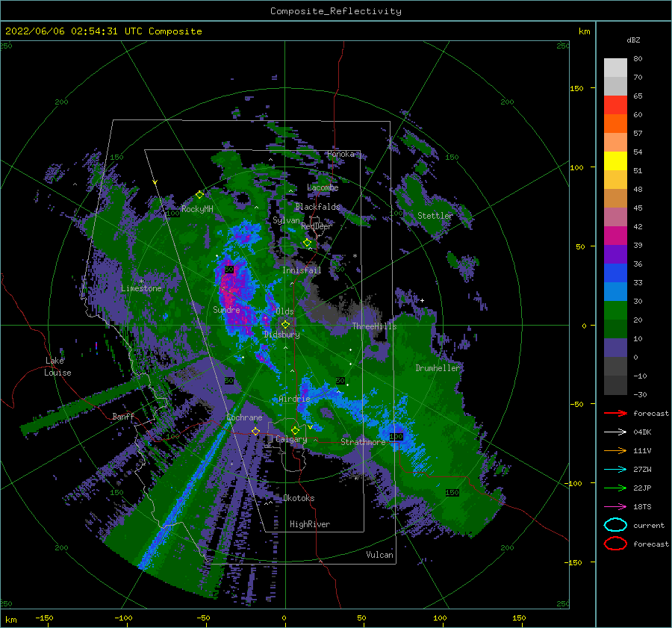This screenshot has width=672, height=628.
Task: Click the Innisfail city label
Action: click(302, 270)
